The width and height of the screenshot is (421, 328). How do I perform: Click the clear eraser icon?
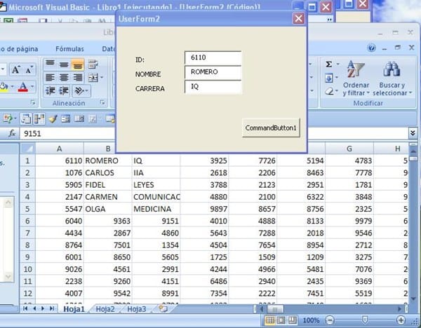[329, 91]
